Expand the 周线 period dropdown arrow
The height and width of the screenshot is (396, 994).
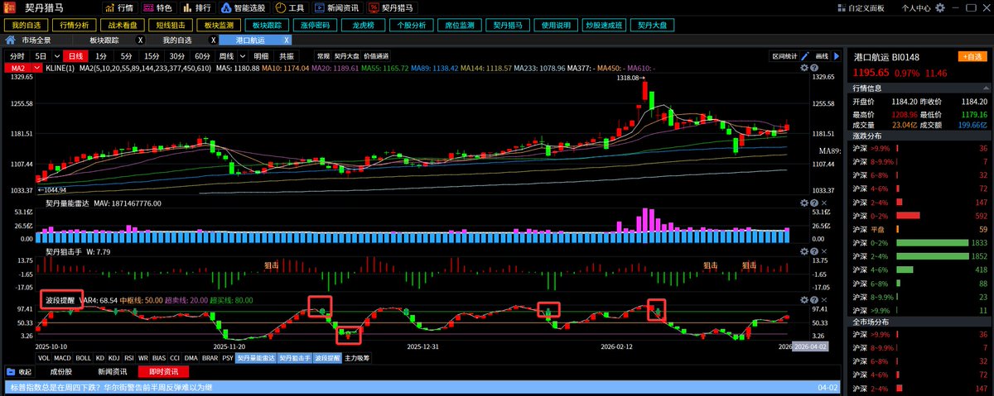(x=243, y=56)
